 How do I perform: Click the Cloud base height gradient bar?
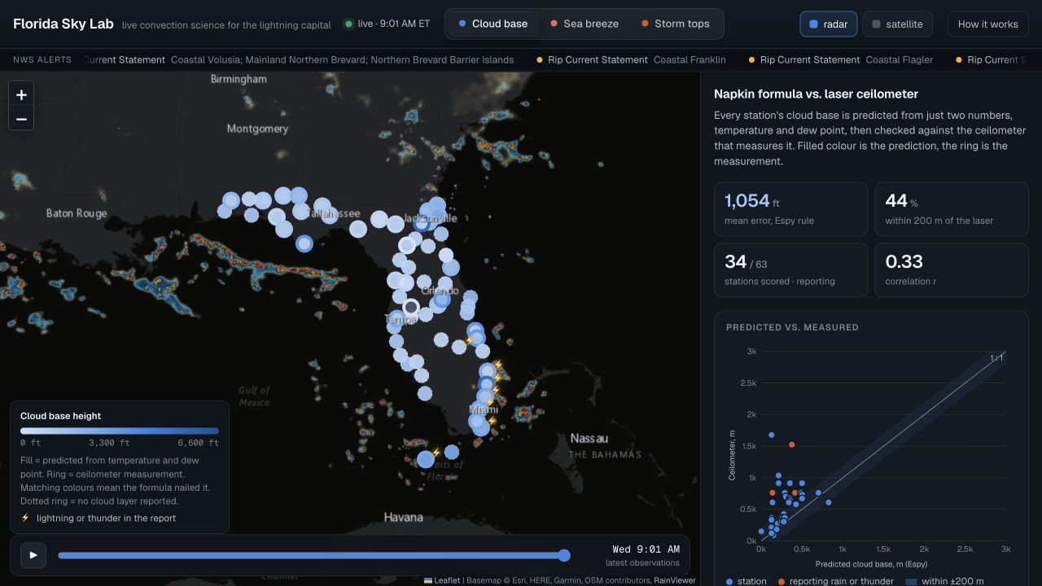tap(120, 431)
